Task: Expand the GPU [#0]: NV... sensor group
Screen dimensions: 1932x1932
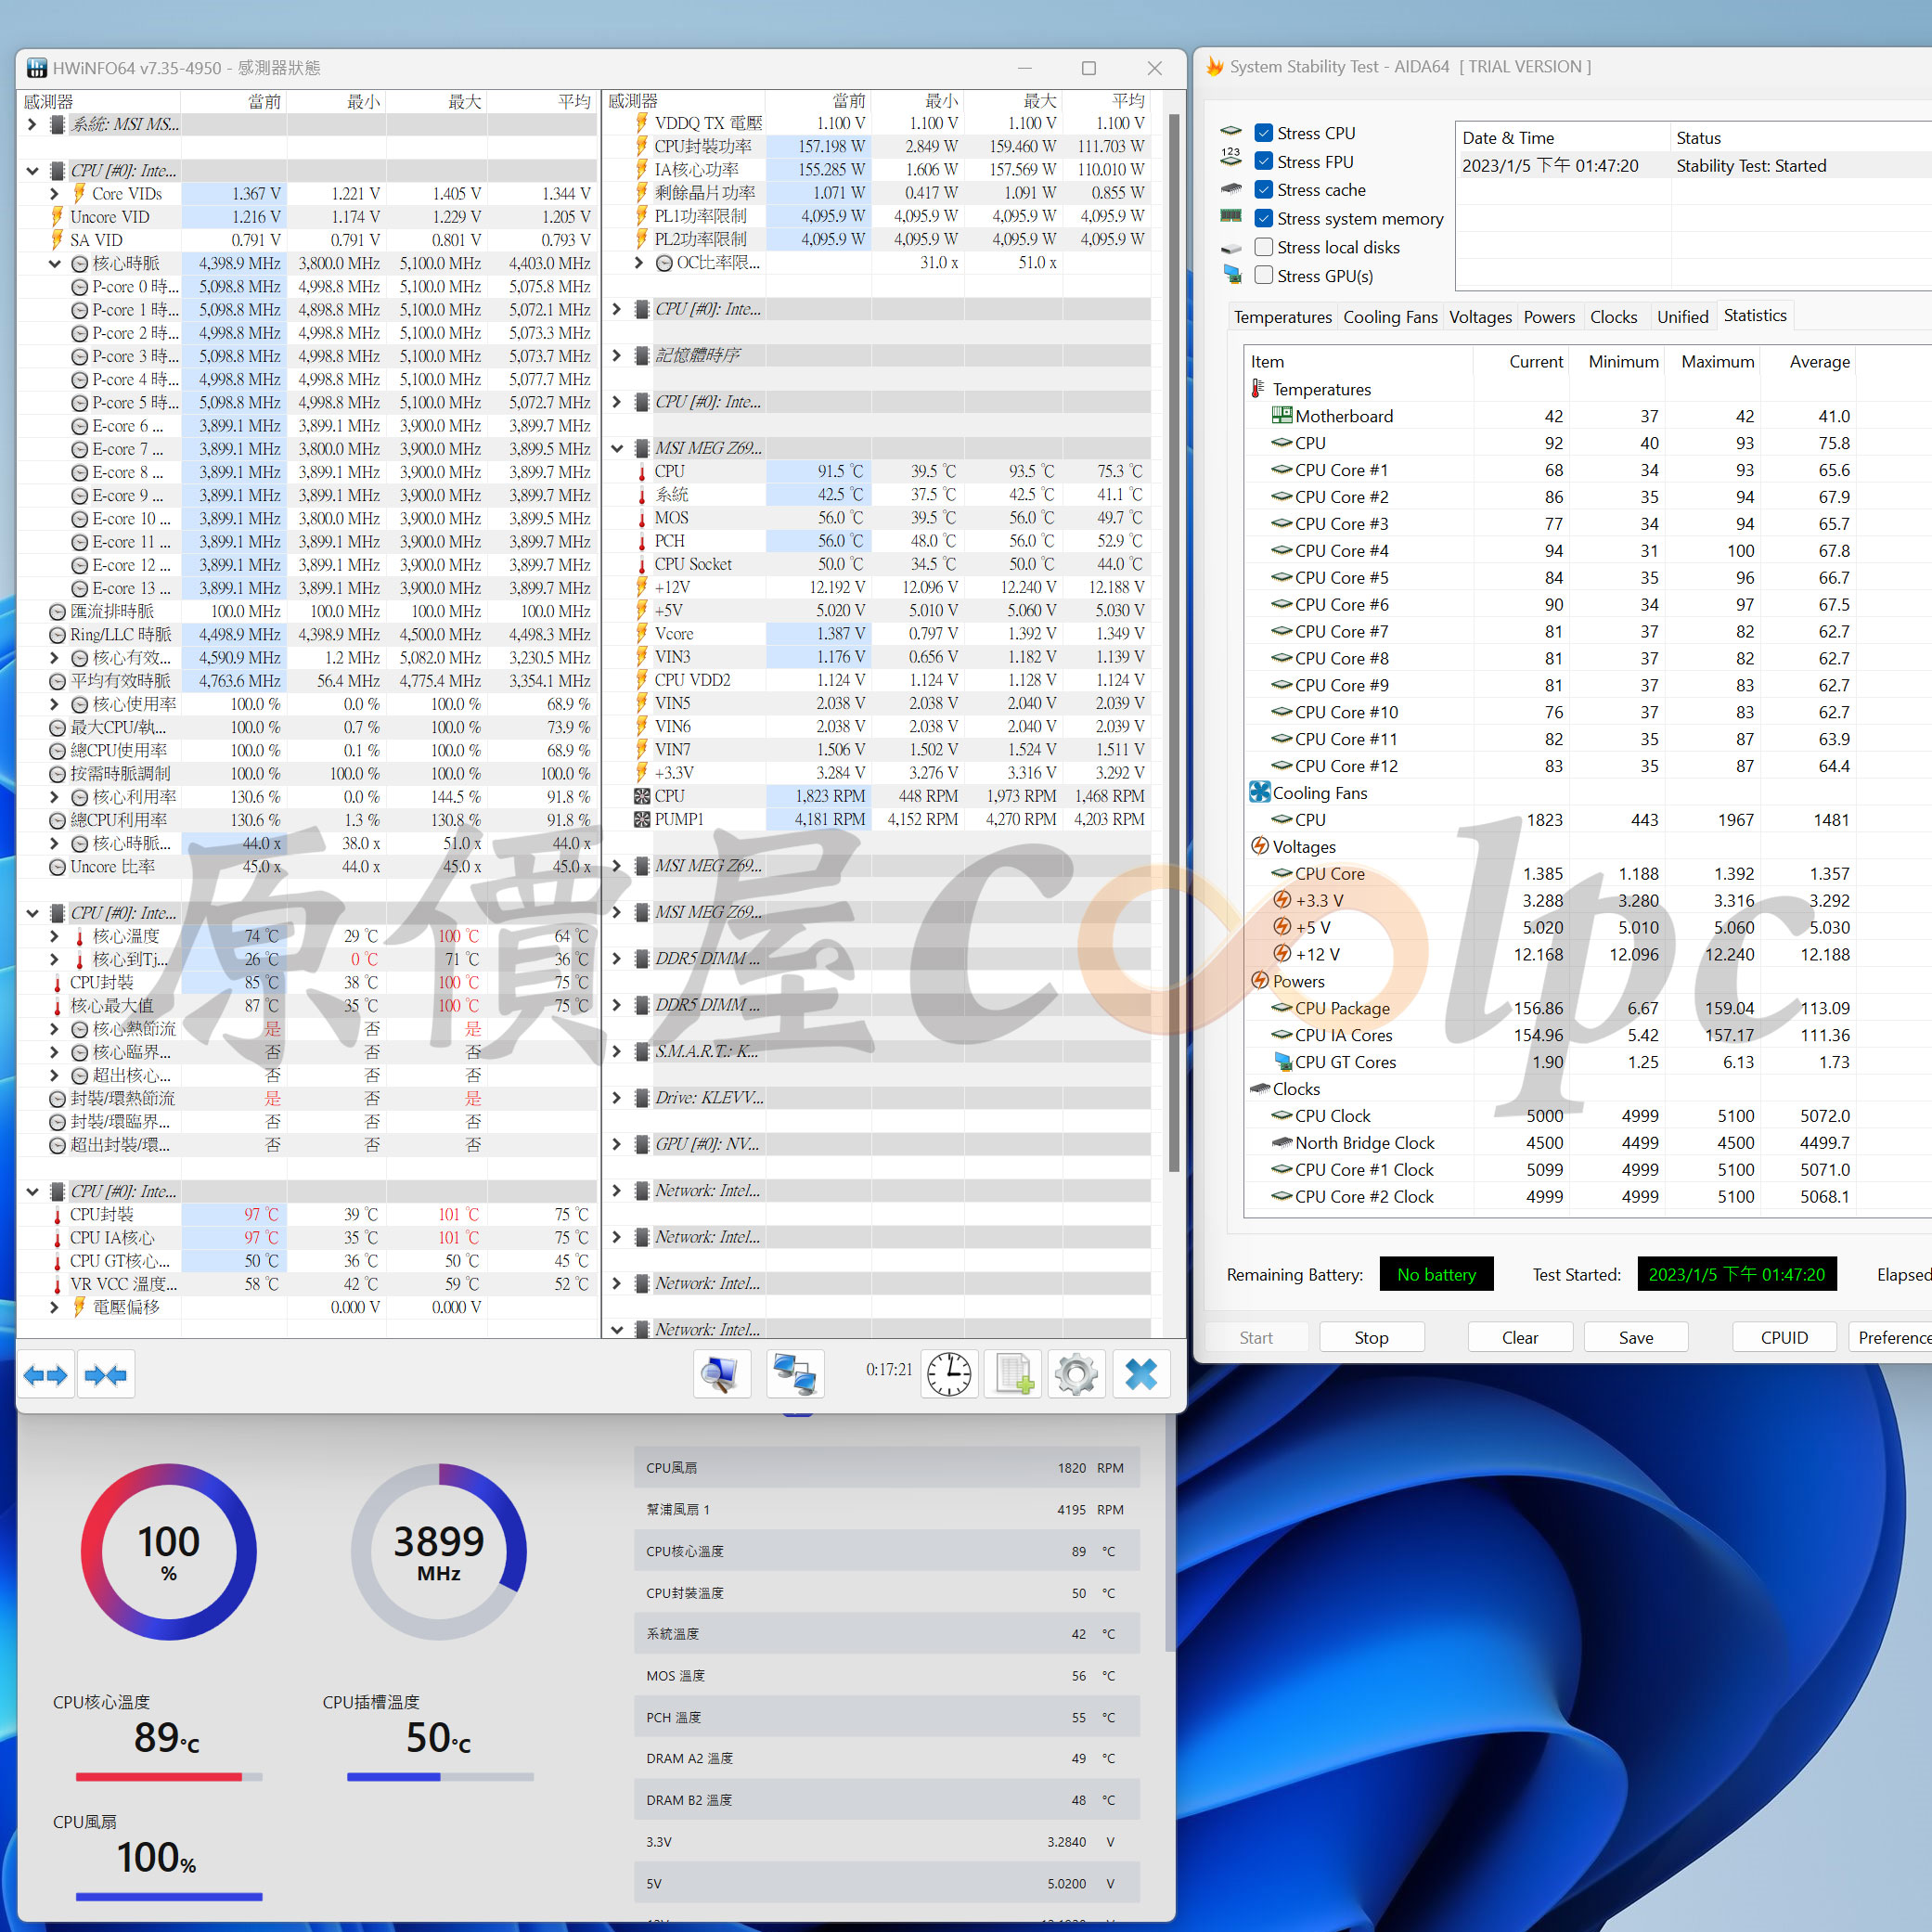Action: [x=617, y=1144]
